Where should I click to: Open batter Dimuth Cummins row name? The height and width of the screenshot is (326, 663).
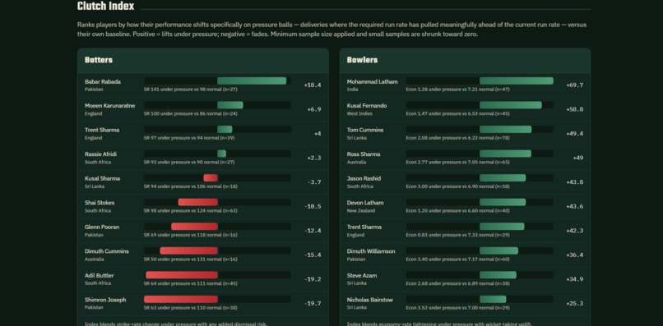point(107,251)
